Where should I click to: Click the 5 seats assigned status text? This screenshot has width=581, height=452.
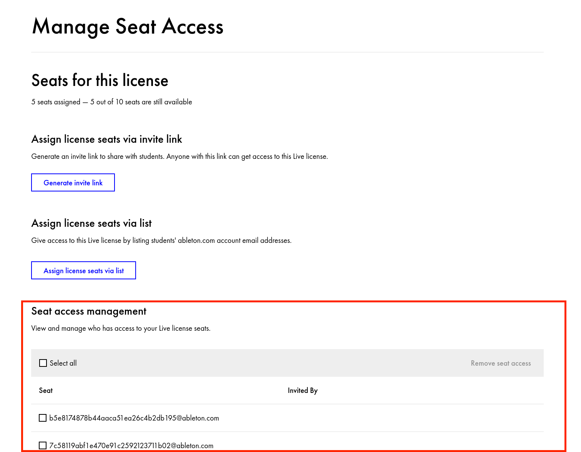coord(111,102)
